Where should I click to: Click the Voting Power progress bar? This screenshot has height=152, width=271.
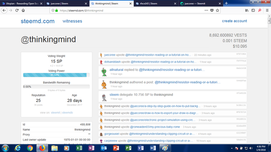[56, 75]
